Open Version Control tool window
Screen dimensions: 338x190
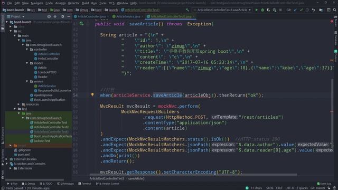click(108, 184)
